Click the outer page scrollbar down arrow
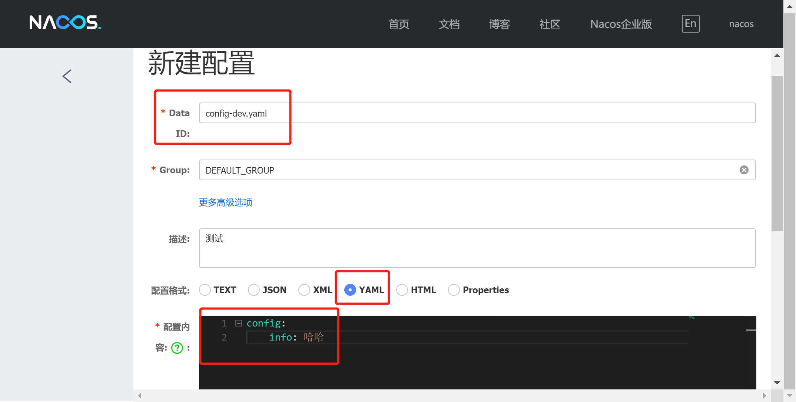 point(790,396)
